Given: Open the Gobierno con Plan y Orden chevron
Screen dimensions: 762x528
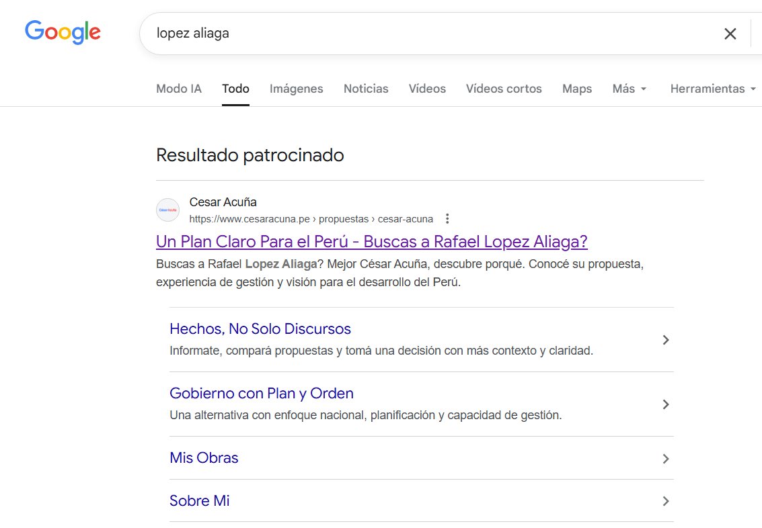Looking at the screenshot, I should click(666, 404).
